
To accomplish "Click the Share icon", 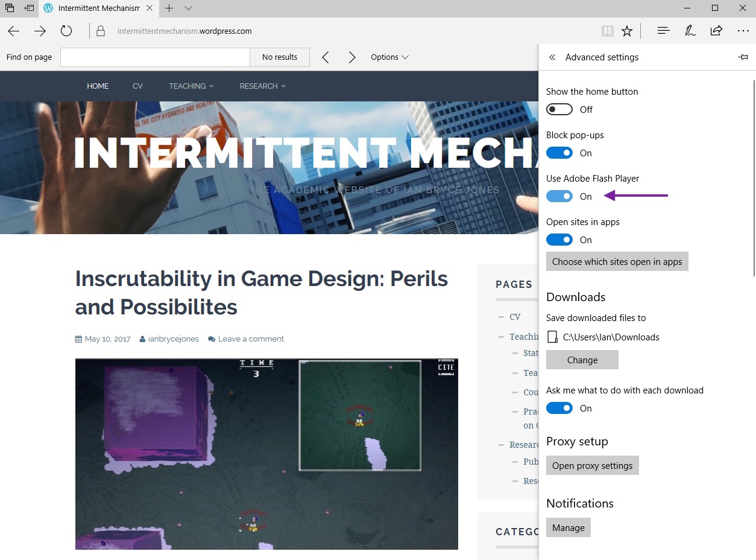I will coord(716,31).
